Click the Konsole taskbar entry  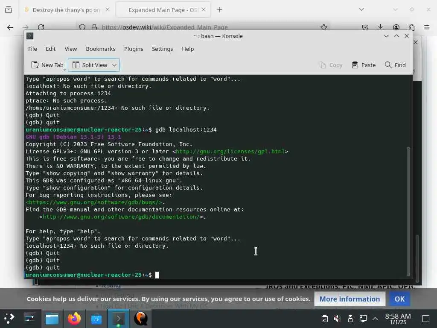119,319
